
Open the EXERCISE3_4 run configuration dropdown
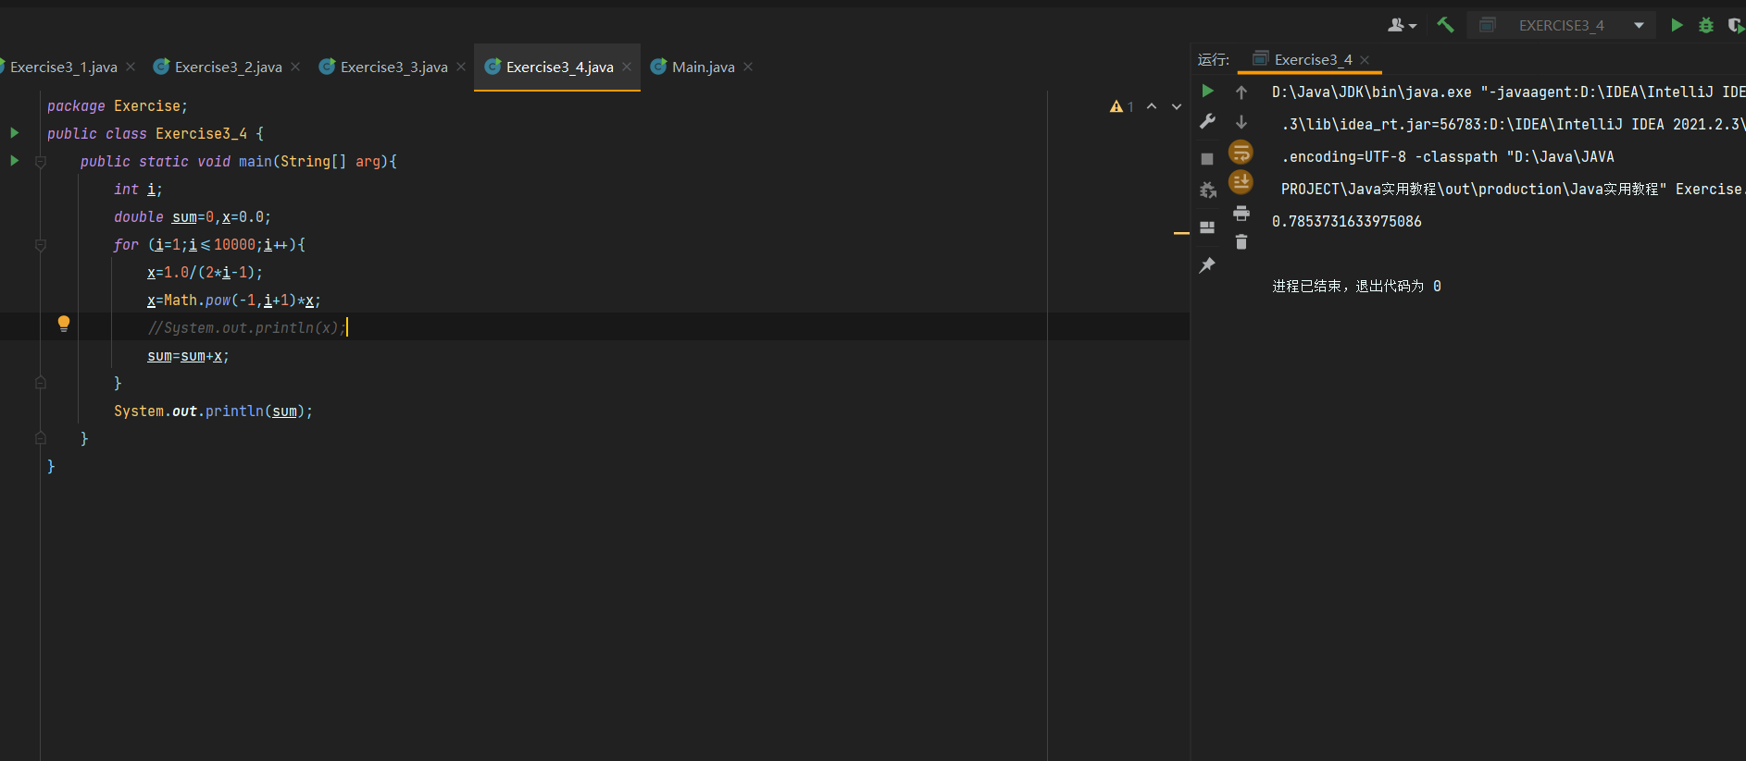(1562, 25)
